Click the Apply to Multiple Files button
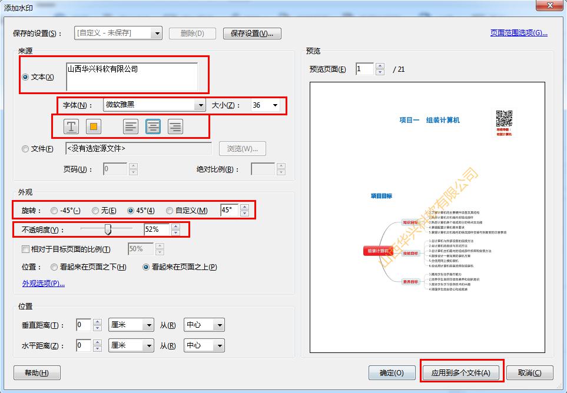The width and height of the screenshot is (567, 393). pos(461,372)
